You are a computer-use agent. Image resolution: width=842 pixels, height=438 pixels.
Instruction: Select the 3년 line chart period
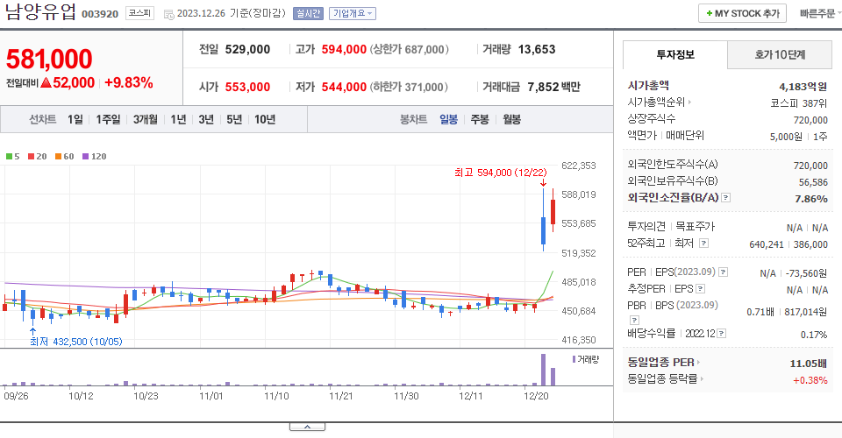(206, 119)
